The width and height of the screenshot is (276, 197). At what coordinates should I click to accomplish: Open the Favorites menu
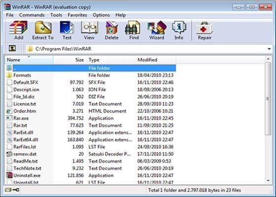click(77, 15)
